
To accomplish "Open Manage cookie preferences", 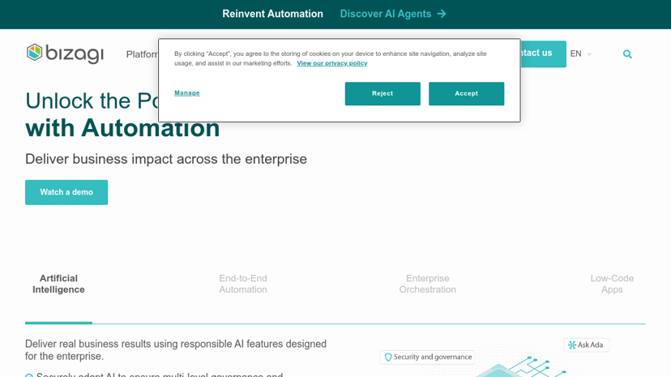I will [x=187, y=93].
